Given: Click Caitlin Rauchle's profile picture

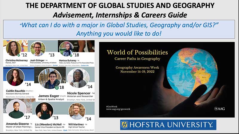Looking at the screenshot, I should (15, 77).
